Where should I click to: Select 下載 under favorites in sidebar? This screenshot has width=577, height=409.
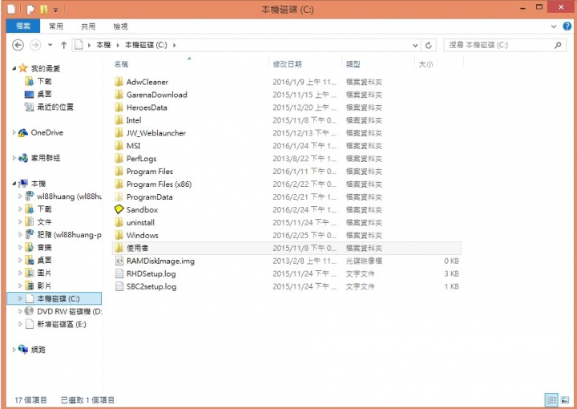coord(45,81)
